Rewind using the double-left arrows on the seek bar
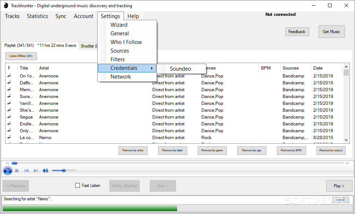355x214 pixels. pyautogui.click(x=8, y=163)
